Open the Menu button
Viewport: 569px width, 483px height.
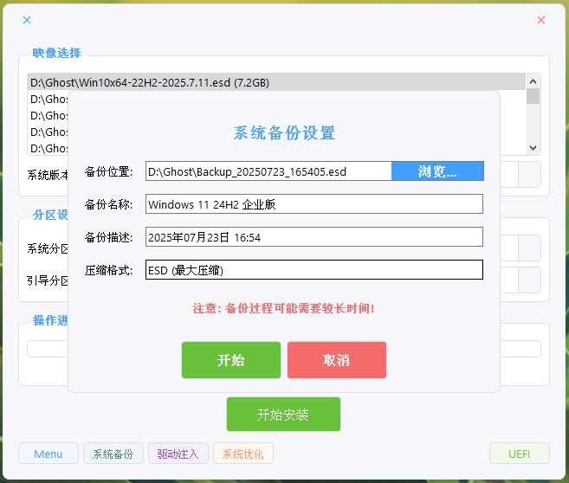48,454
